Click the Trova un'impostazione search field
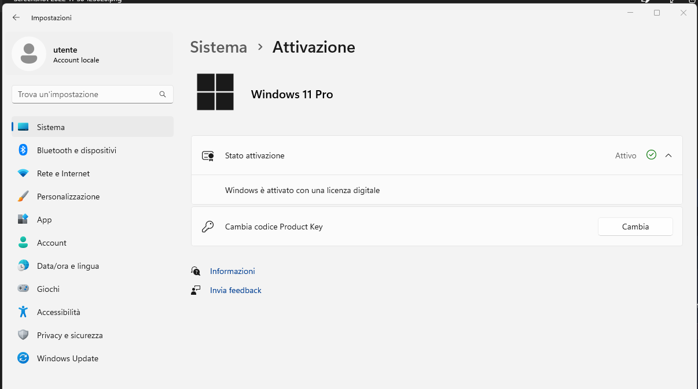 point(93,94)
